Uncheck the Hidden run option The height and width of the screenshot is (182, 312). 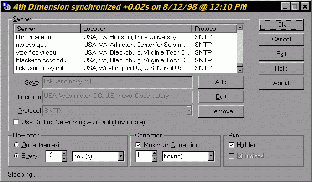232,145
